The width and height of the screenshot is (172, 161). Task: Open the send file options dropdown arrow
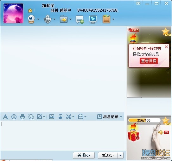[71, 19]
